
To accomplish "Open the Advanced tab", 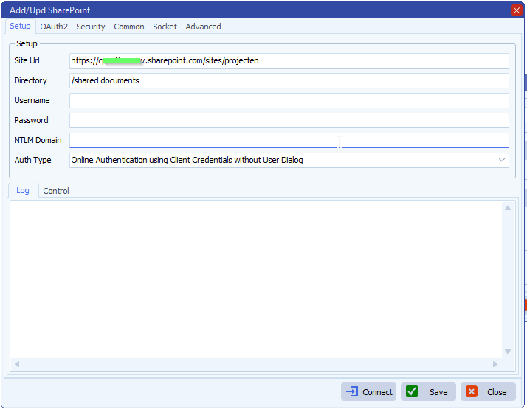I will tap(203, 27).
